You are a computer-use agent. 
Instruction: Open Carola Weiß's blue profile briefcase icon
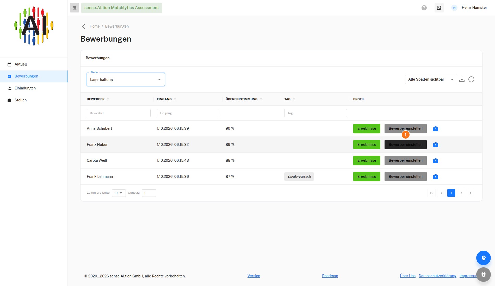click(x=436, y=161)
